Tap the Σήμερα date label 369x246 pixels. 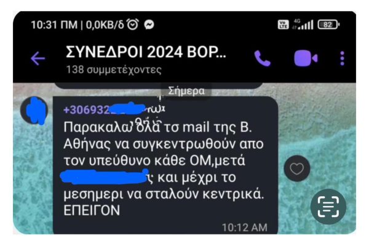click(x=186, y=91)
